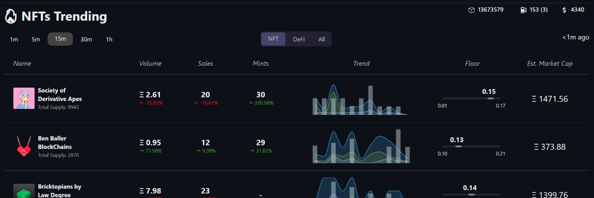Screen dimensions: 594x198
Task: Click the Society of Derivative Apes floor slider
Action: coord(471,98)
